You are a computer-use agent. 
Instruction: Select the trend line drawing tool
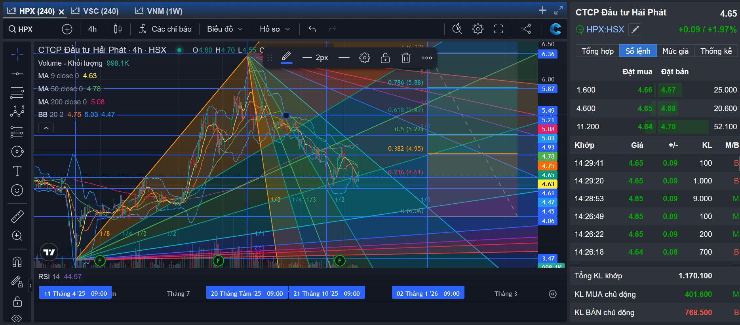pos(17,74)
